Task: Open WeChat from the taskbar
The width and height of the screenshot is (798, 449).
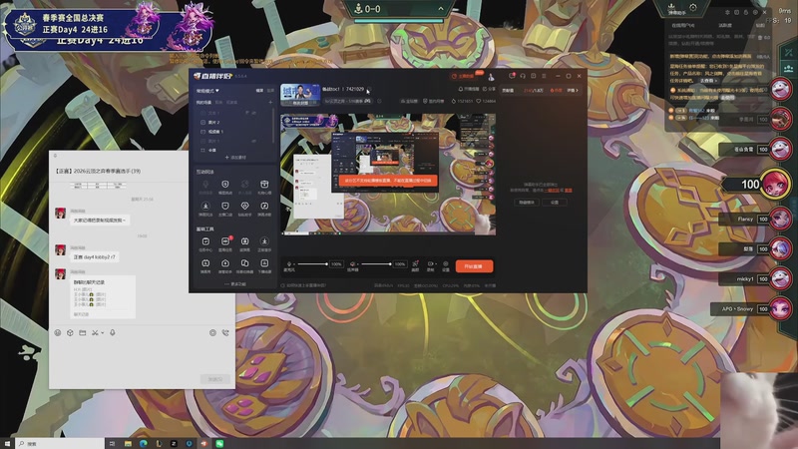Action: click(x=219, y=444)
